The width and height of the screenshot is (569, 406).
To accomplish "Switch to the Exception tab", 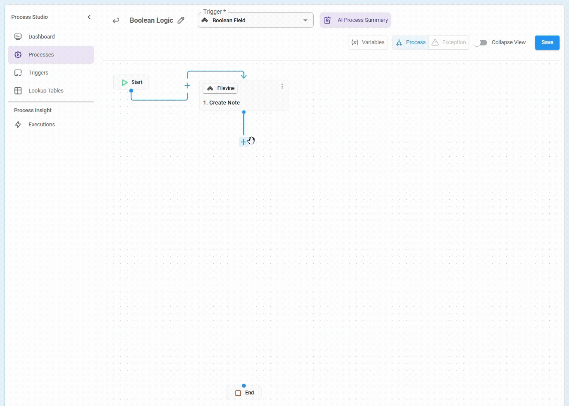I will [x=448, y=42].
